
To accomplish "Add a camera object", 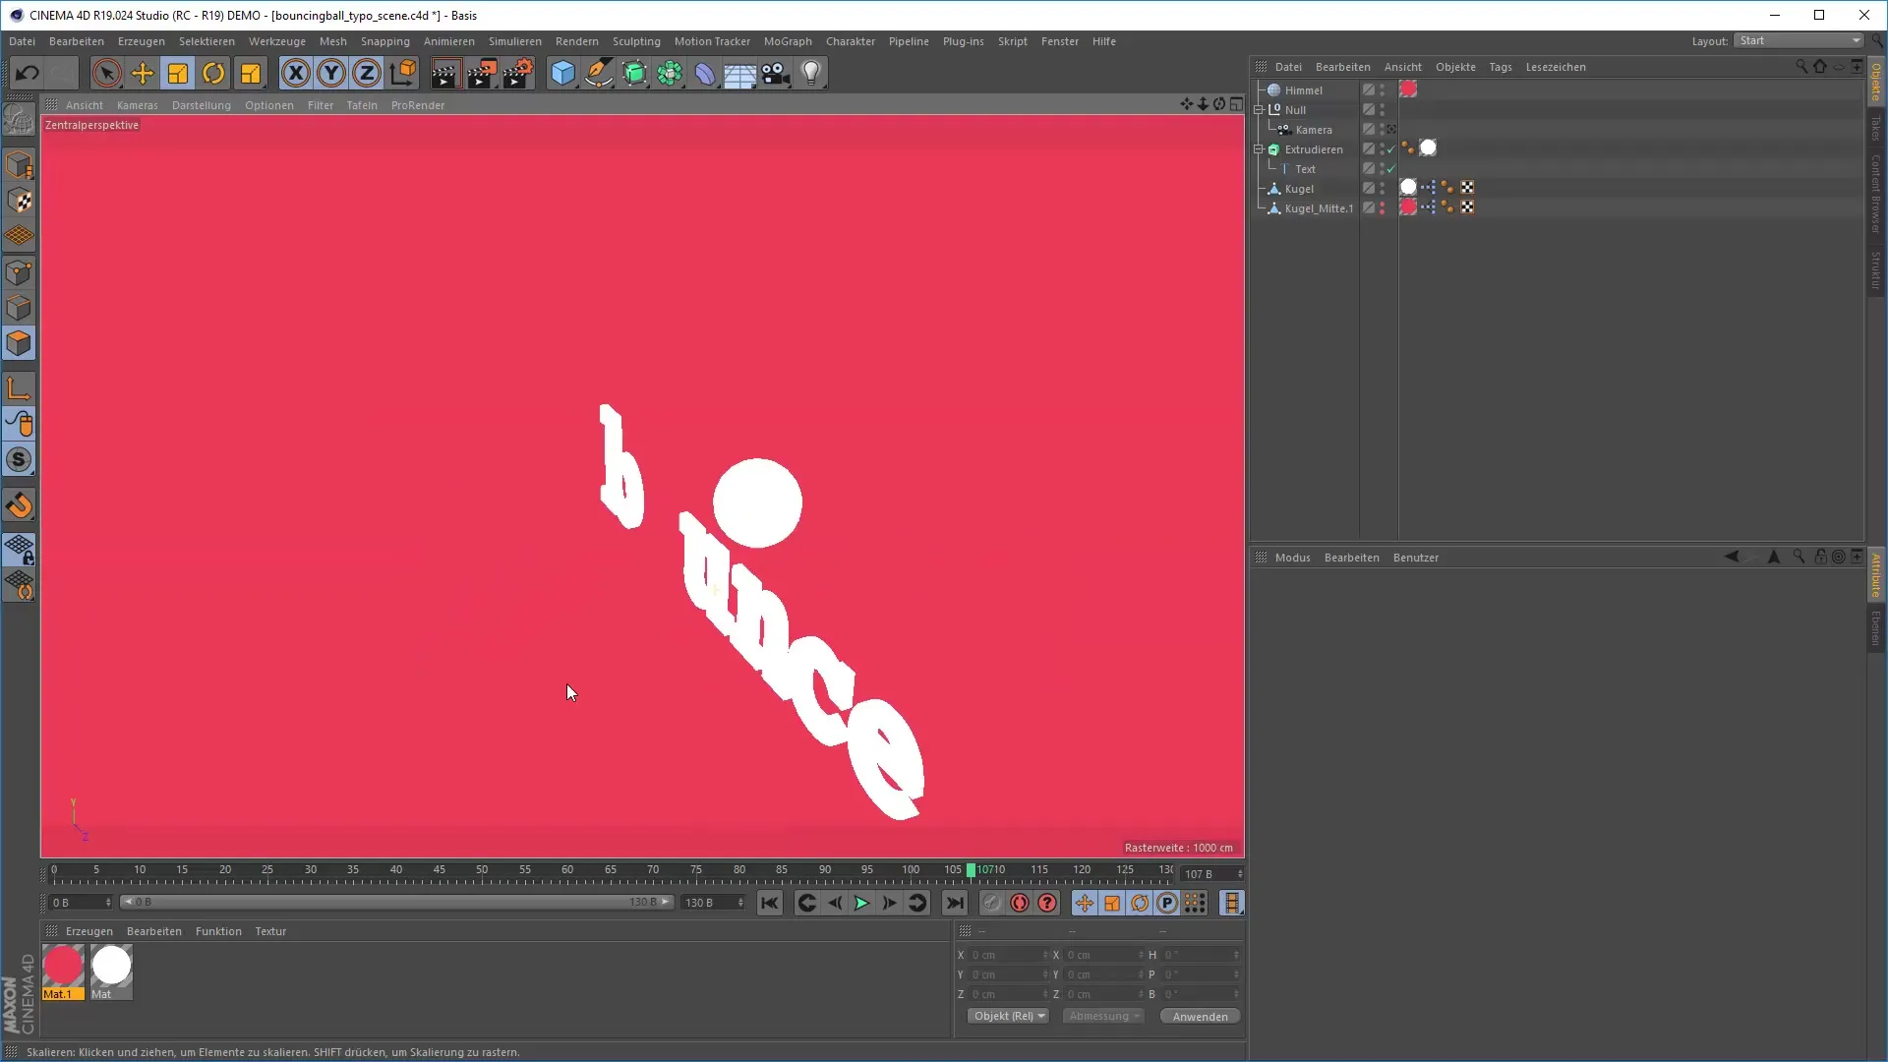I will (x=776, y=73).
